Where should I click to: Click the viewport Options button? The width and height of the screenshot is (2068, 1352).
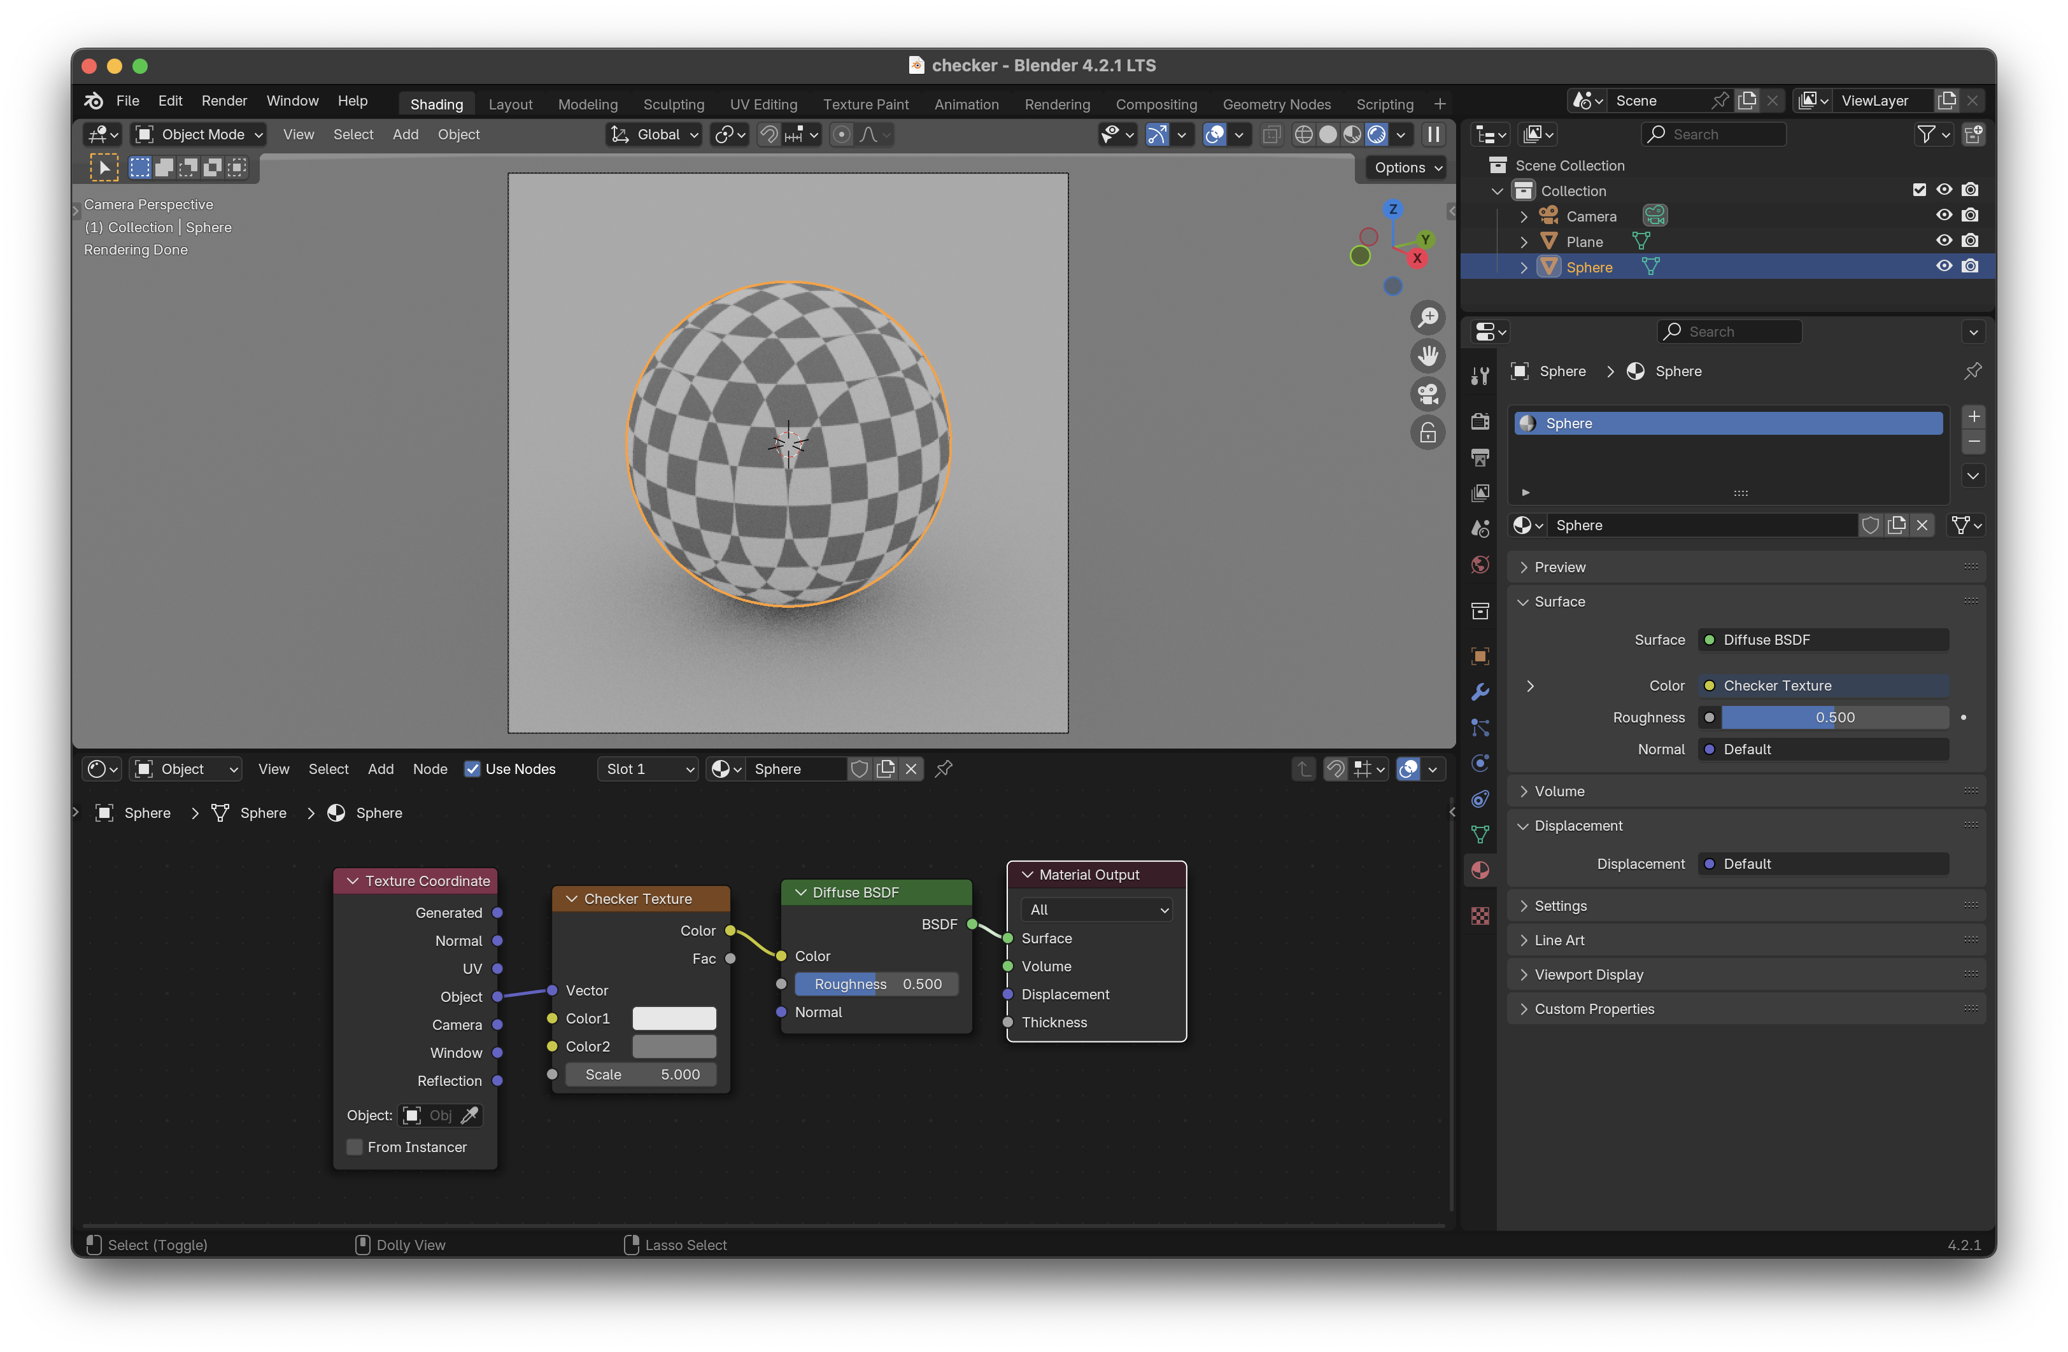pyautogui.click(x=1406, y=167)
